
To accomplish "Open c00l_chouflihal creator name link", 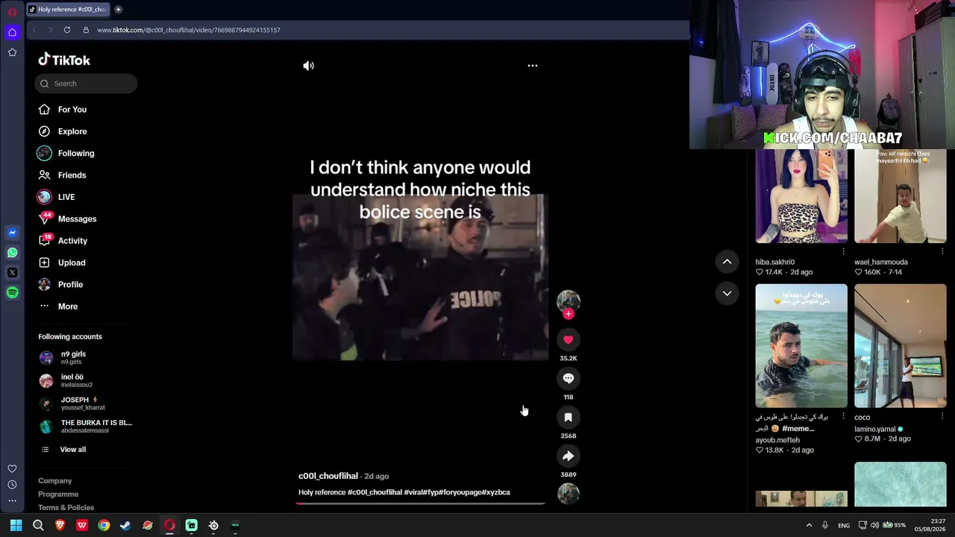I will (328, 476).
